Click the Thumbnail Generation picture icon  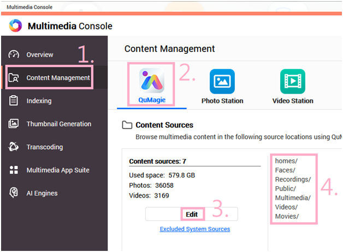14,124
